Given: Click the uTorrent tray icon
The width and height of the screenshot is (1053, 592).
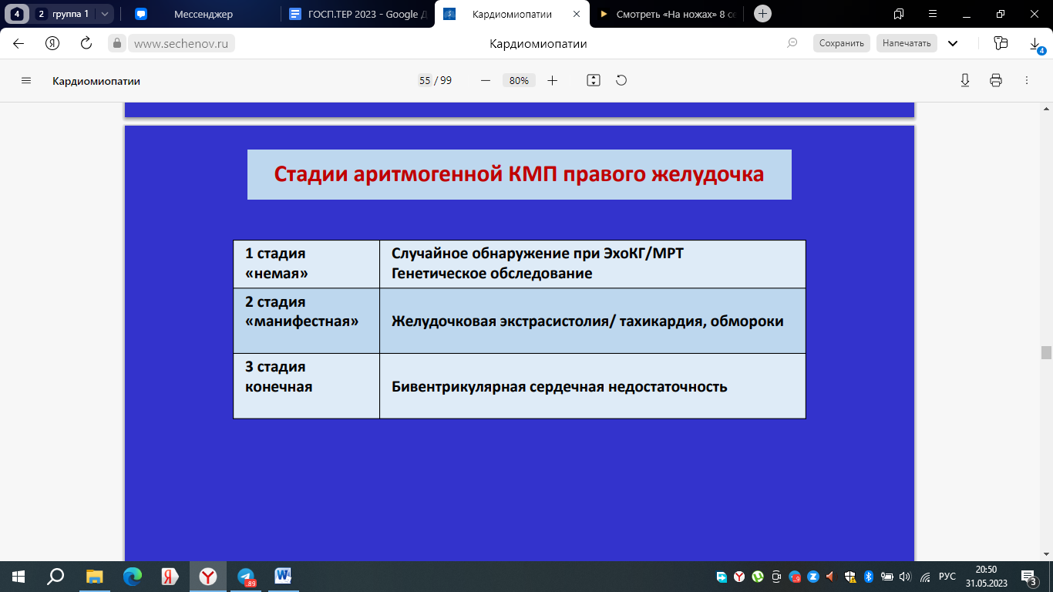Looking at the screenshot, I should point(758,576).
